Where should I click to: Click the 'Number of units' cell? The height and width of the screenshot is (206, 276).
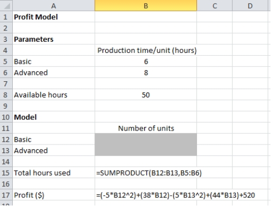click(x=146, y=128)
